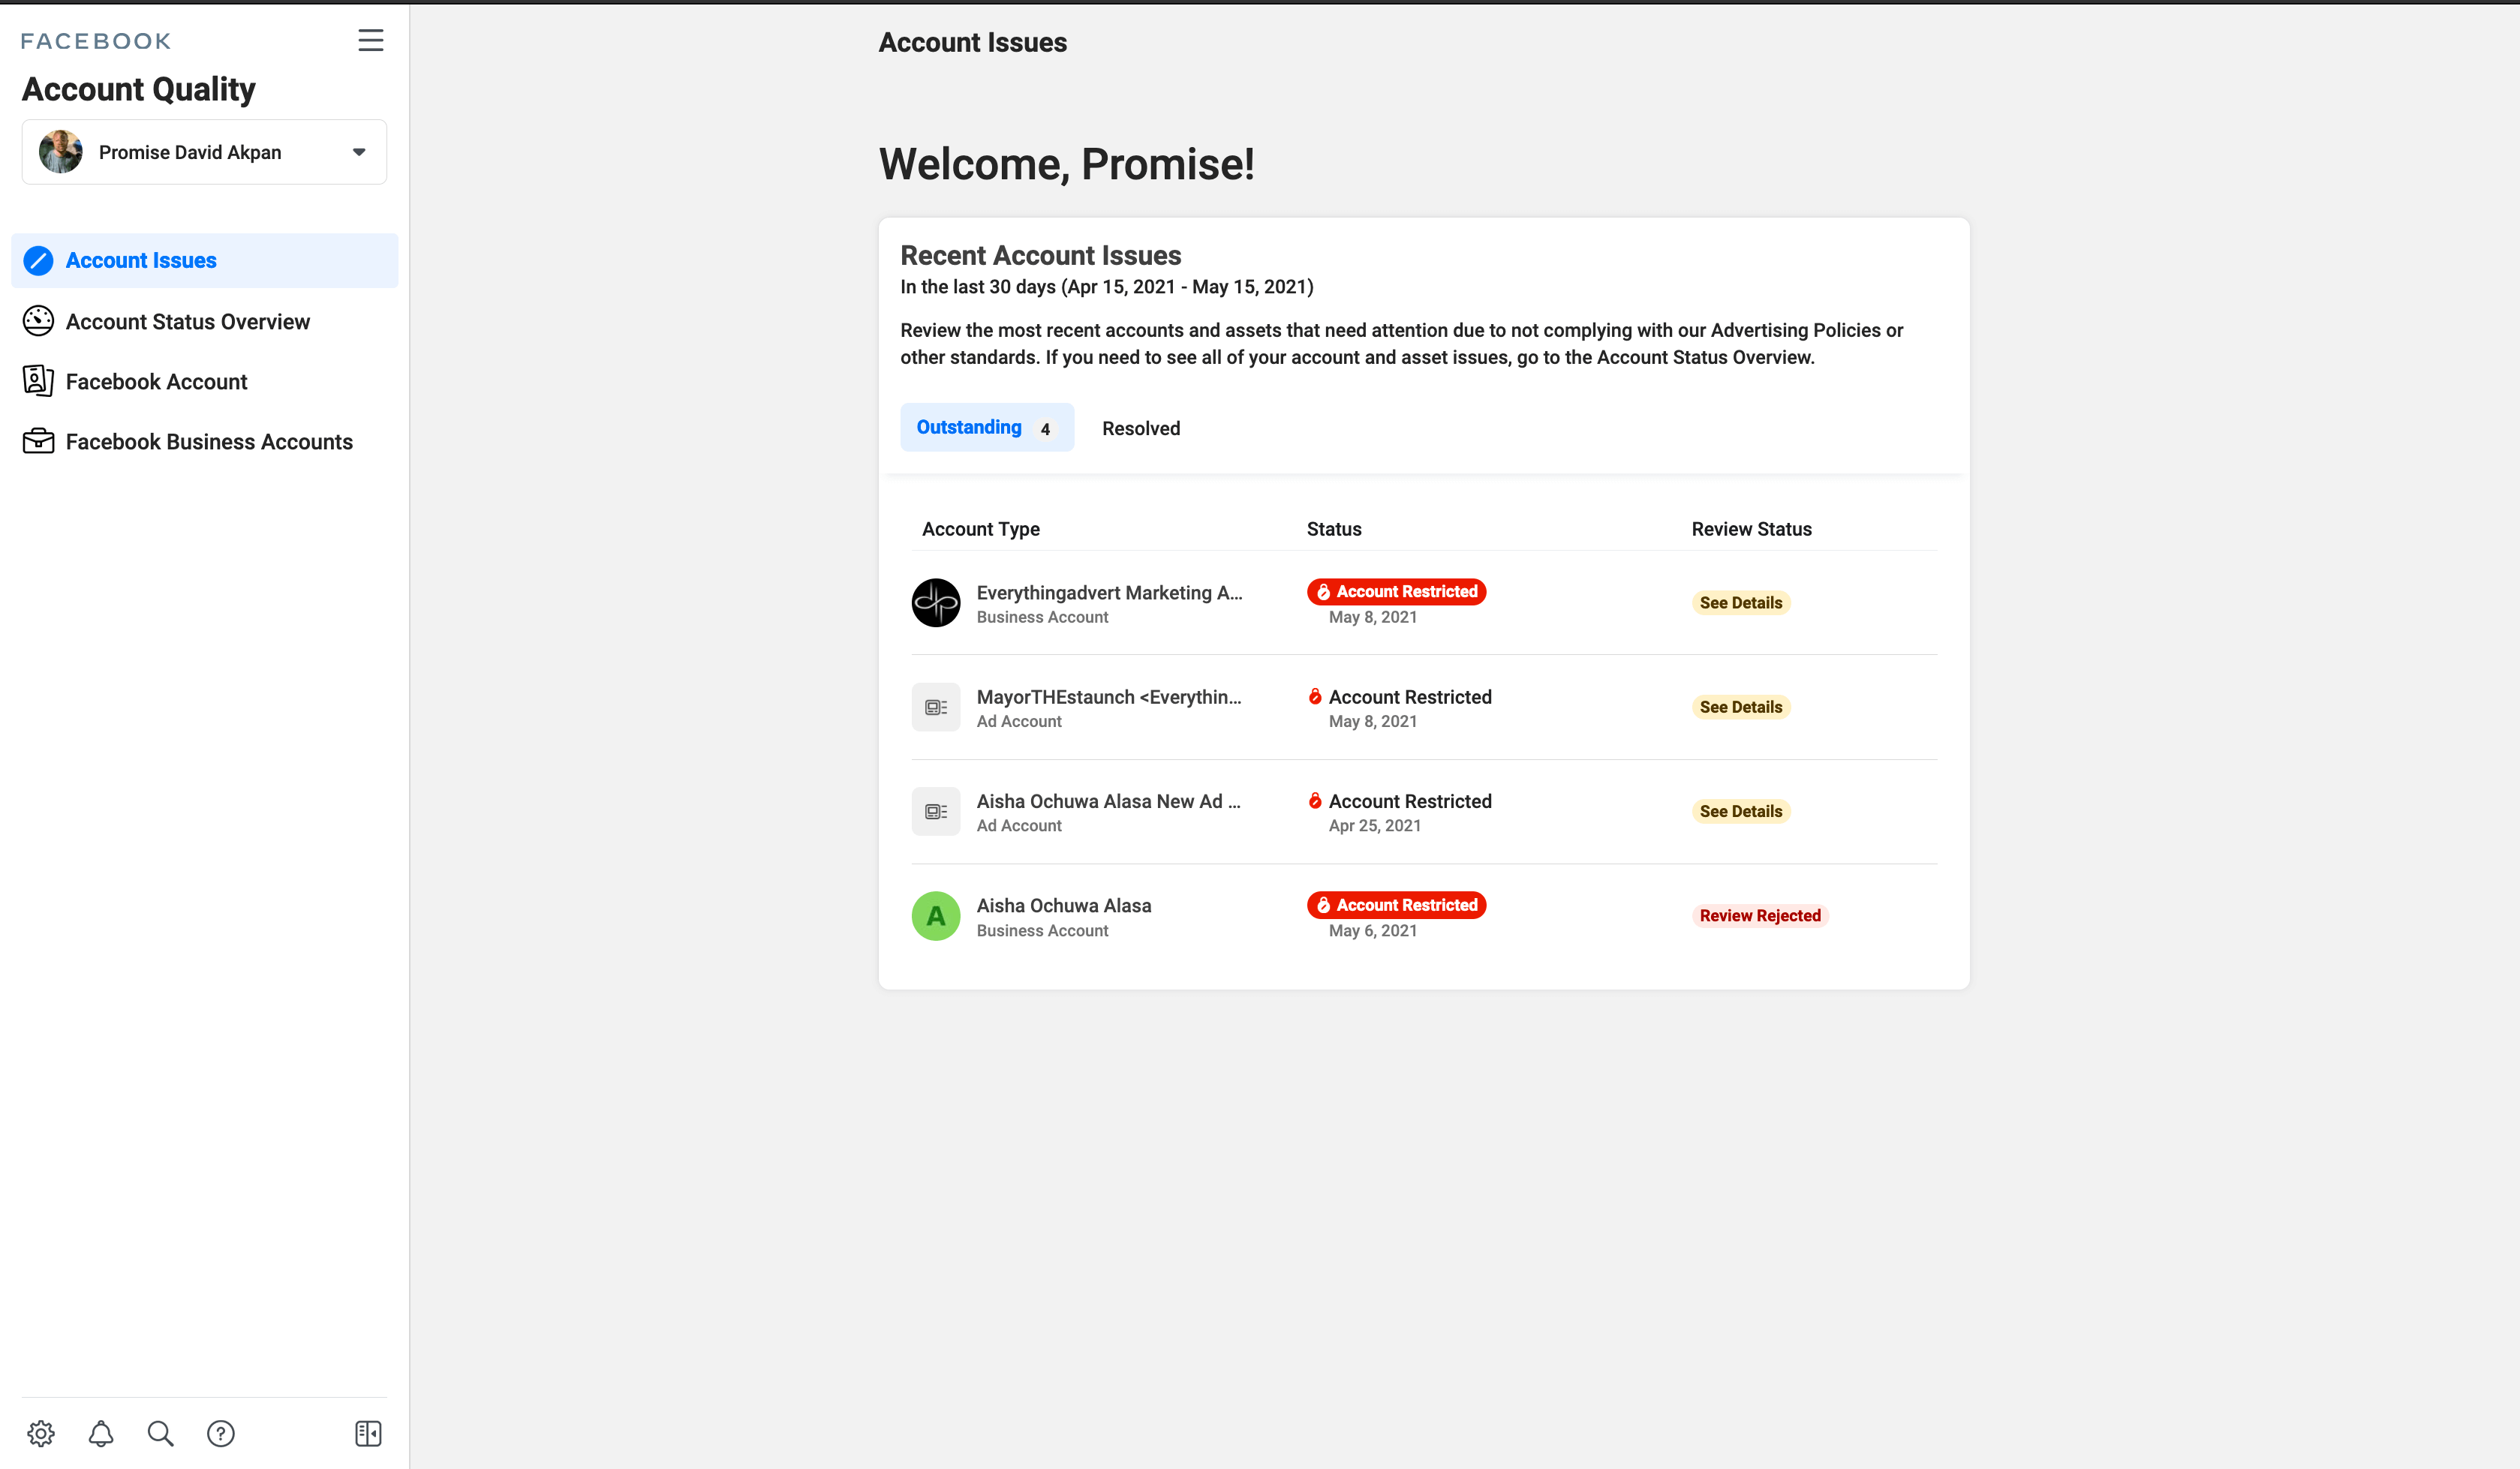
Task: Click the Apr 25, 2021 date
Action: [1375, 825]
